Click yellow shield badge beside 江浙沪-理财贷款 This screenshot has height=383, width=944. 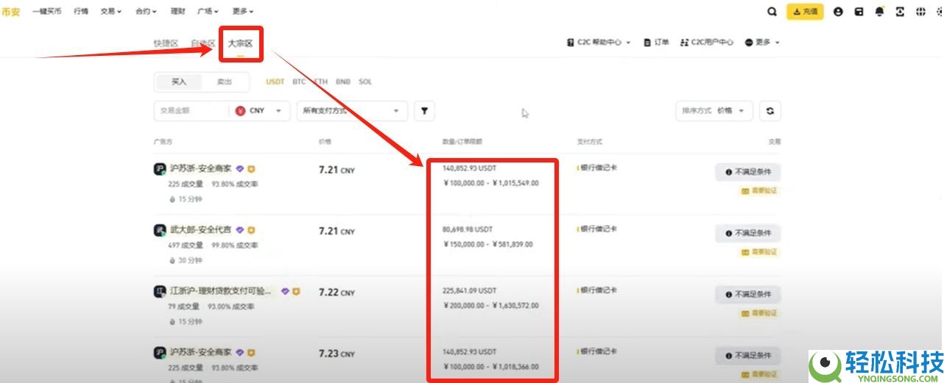coord(296,291)
